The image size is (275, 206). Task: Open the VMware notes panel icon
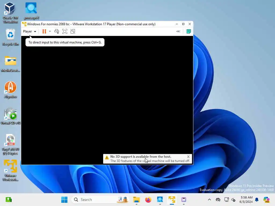click(x=189, y=31)
